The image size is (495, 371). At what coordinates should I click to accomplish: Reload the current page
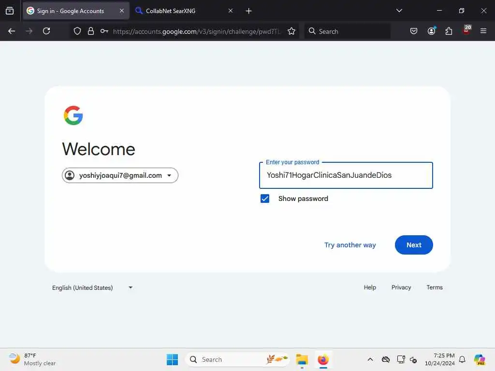[46, 31]
